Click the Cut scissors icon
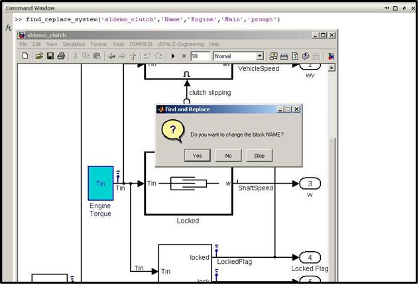 coord(76,56)
